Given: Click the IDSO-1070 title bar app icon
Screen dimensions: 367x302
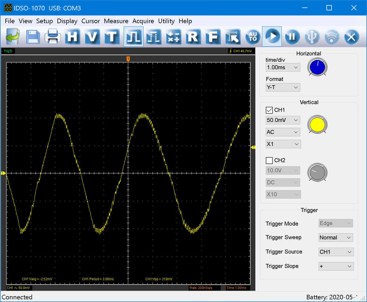Looking at the screenshot, I should tap(8, 8).
